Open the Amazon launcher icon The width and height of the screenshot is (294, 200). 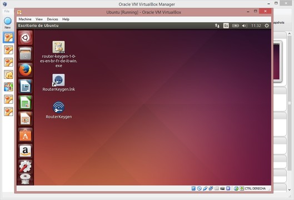pyautogui.click(x=26, y=151)
